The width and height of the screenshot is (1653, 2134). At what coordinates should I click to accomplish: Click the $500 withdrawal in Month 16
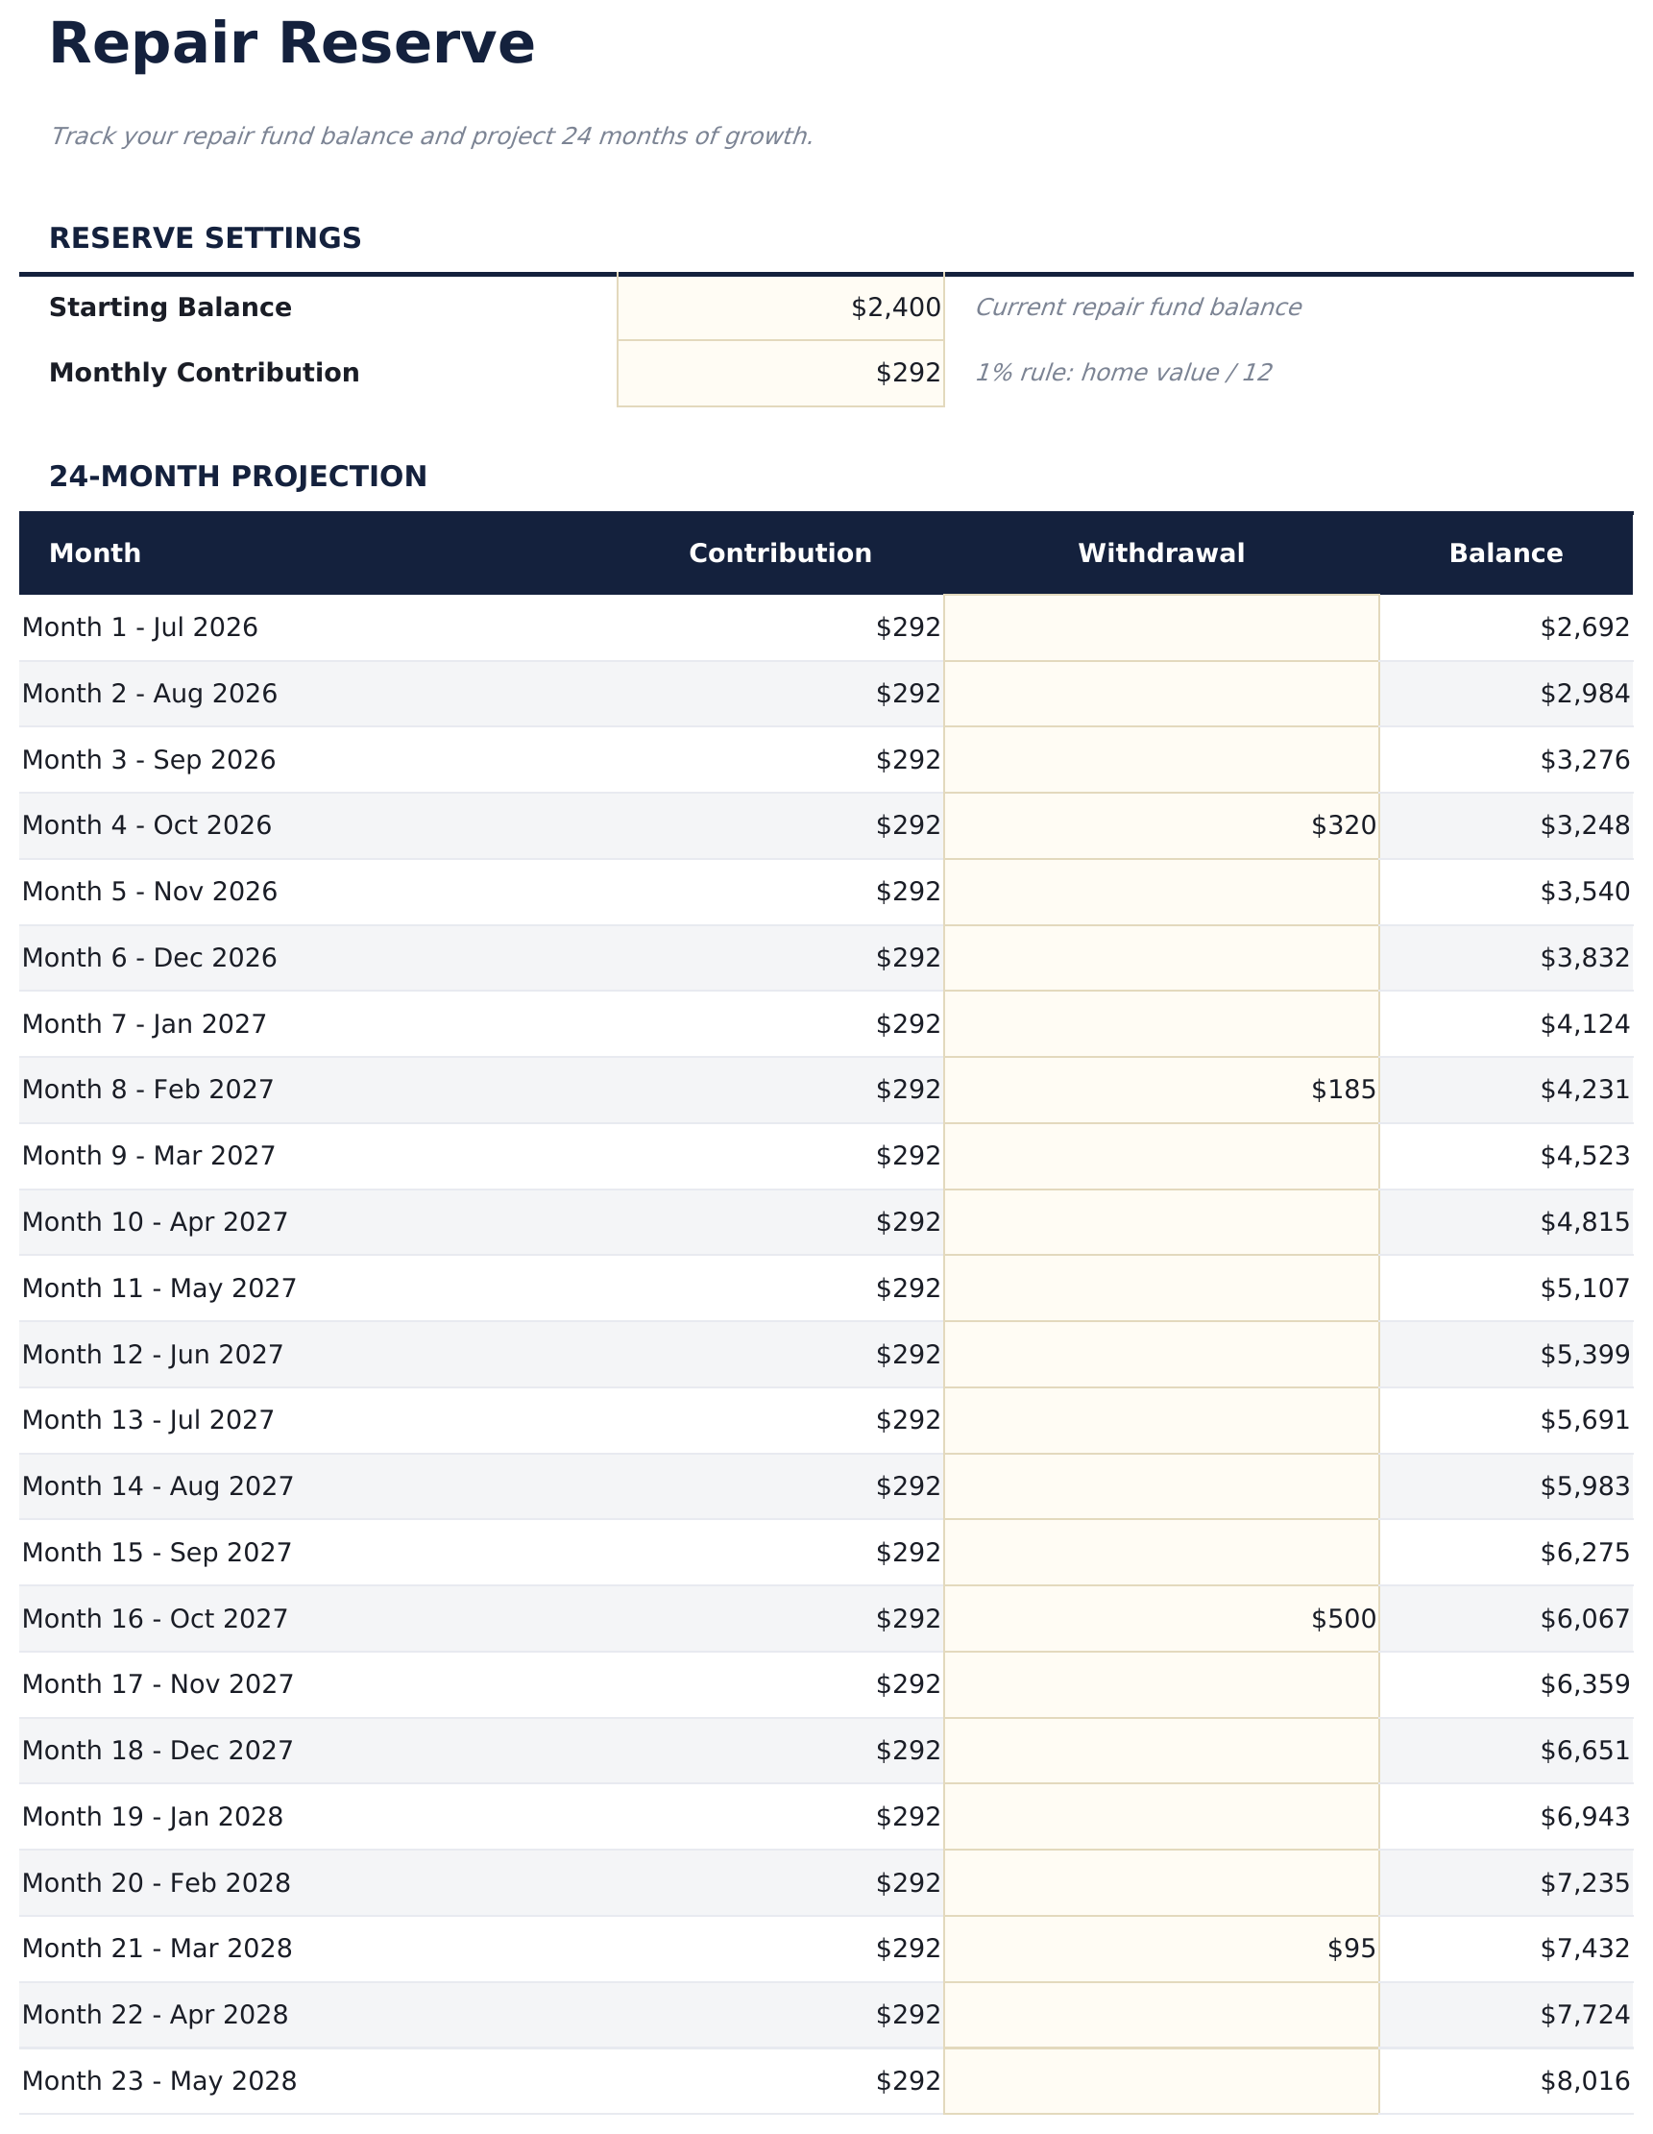[x=1160, y=1619]
